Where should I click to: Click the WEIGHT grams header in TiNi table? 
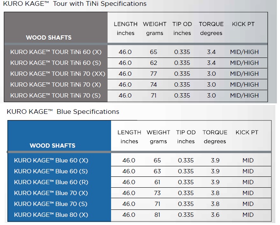tap(155, 29)
